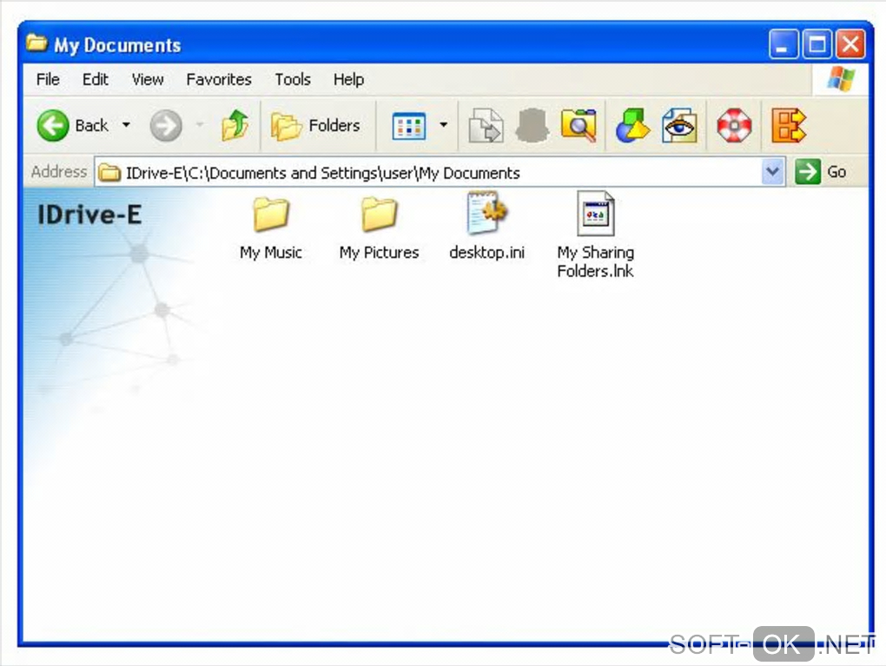This screenshot has width=886, height=666.
Task: Toggle the Folders pane button
Action: [314, 125]
